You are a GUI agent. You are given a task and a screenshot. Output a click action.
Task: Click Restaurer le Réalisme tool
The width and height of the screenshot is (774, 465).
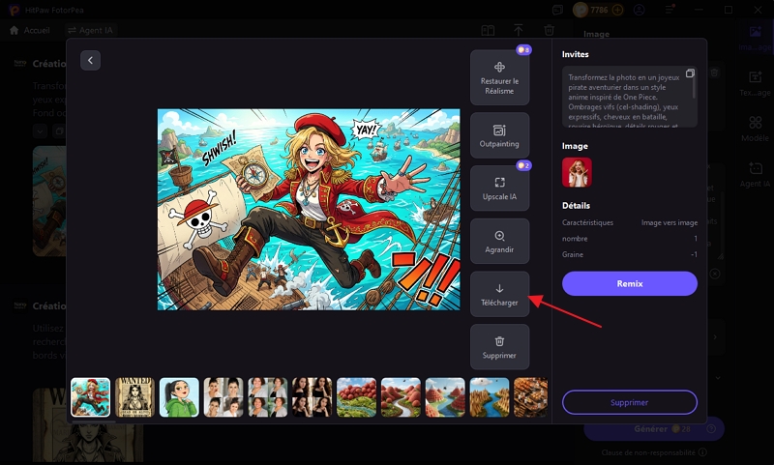tap(499, 77)
